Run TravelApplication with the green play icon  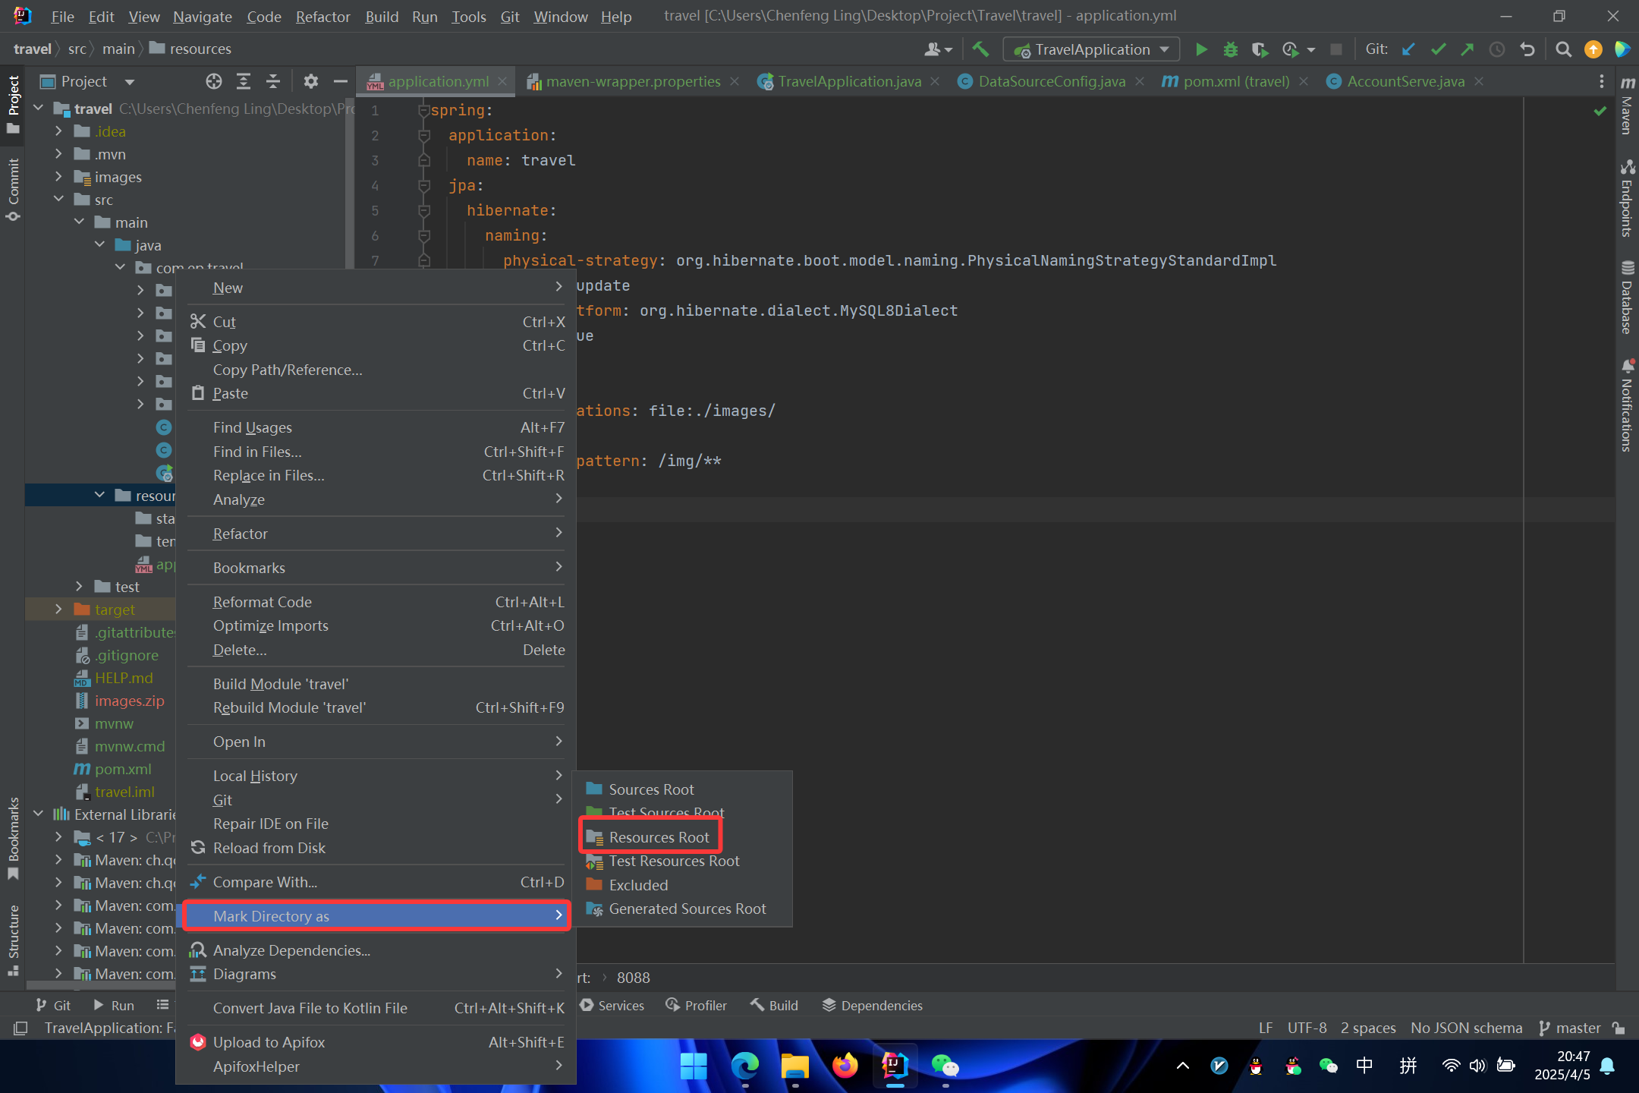click(1201, 49)
